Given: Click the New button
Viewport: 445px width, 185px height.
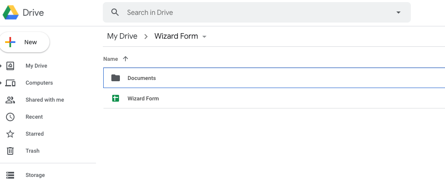Looking at the screenshot, I should 25,42.
